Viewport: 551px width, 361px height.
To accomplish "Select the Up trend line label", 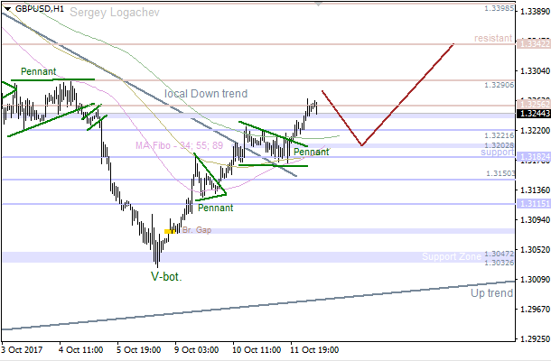I will click(490, 292).
